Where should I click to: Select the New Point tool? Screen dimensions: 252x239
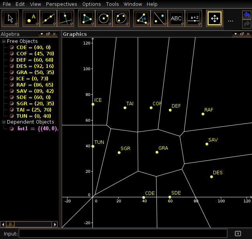click(31, 18)
